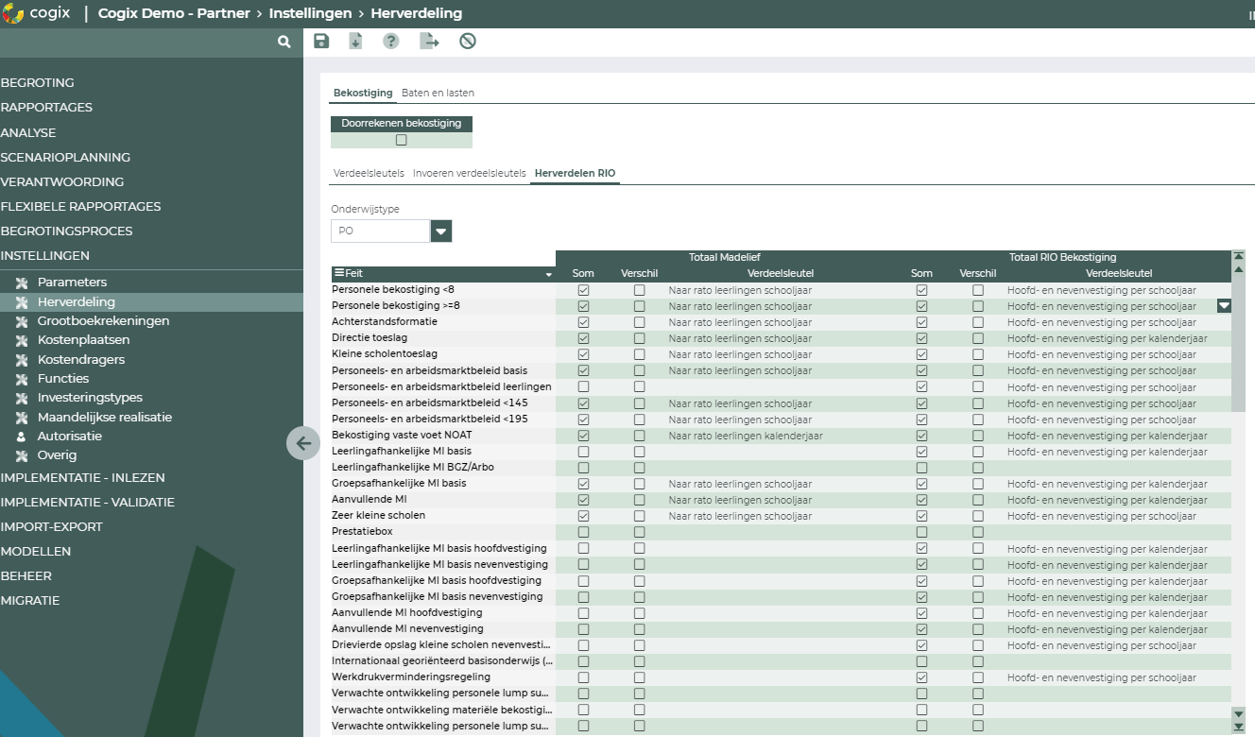Click the tools icon beside Grootboekrekeningen
Image resolution: width=1255 pixels, height=737 pixels.
(x=22, y=321)
